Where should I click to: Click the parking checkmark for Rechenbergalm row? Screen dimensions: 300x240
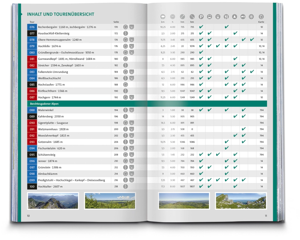(201, 27)
